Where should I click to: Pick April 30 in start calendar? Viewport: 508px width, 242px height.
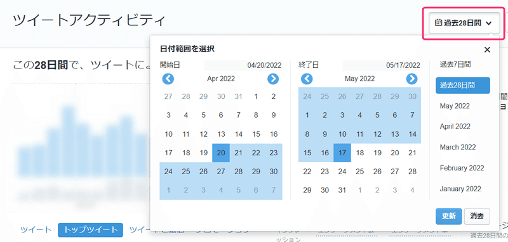point(274,172)
